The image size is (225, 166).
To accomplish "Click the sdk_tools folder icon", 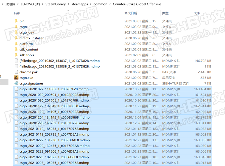I will pos(16,55).
